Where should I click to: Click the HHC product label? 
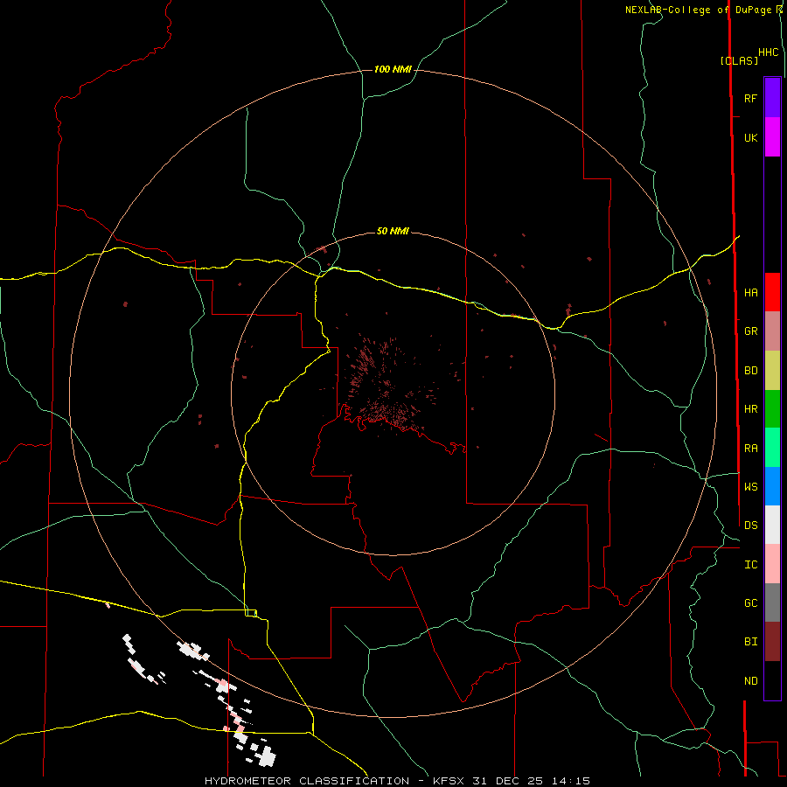point(769,52)
